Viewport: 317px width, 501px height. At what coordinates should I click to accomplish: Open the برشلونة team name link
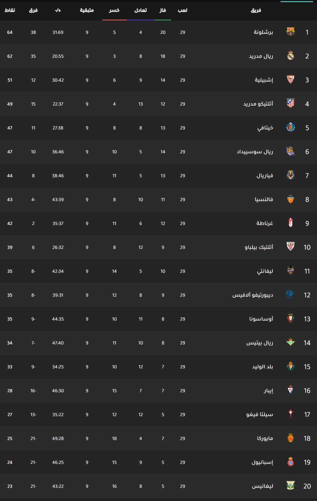point(264,32)
